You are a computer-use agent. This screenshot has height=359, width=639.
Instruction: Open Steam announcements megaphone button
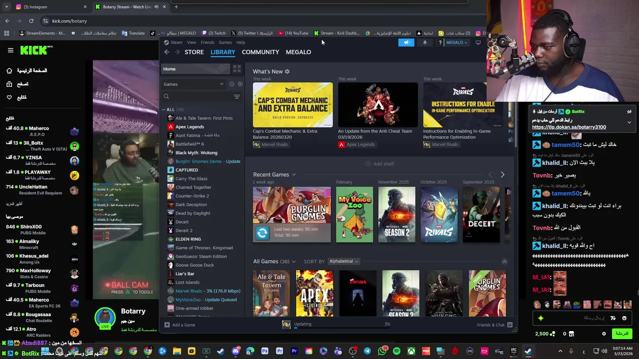click(x=406, y=42)
